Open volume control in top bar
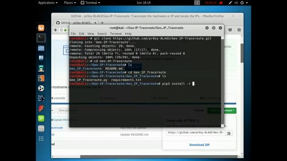 coord(236,3)
